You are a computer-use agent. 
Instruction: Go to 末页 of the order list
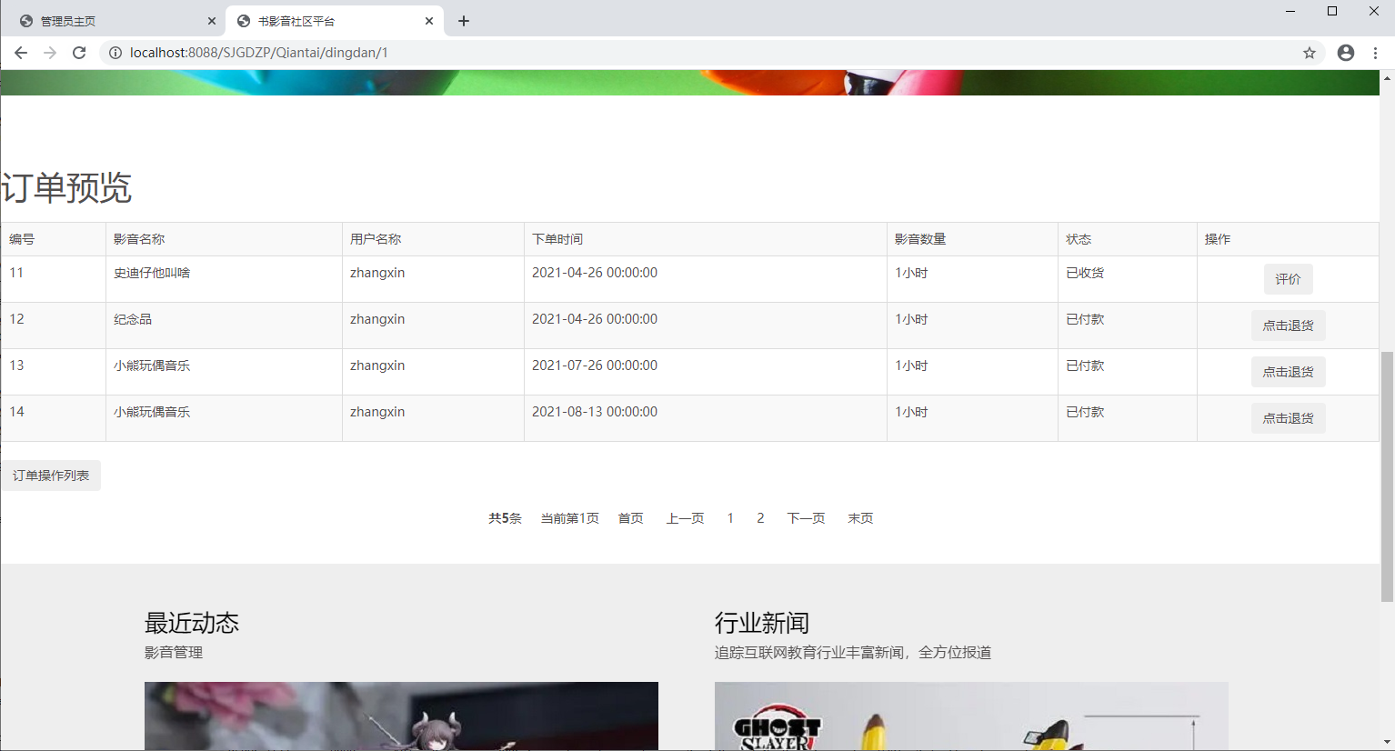[860, 518]
